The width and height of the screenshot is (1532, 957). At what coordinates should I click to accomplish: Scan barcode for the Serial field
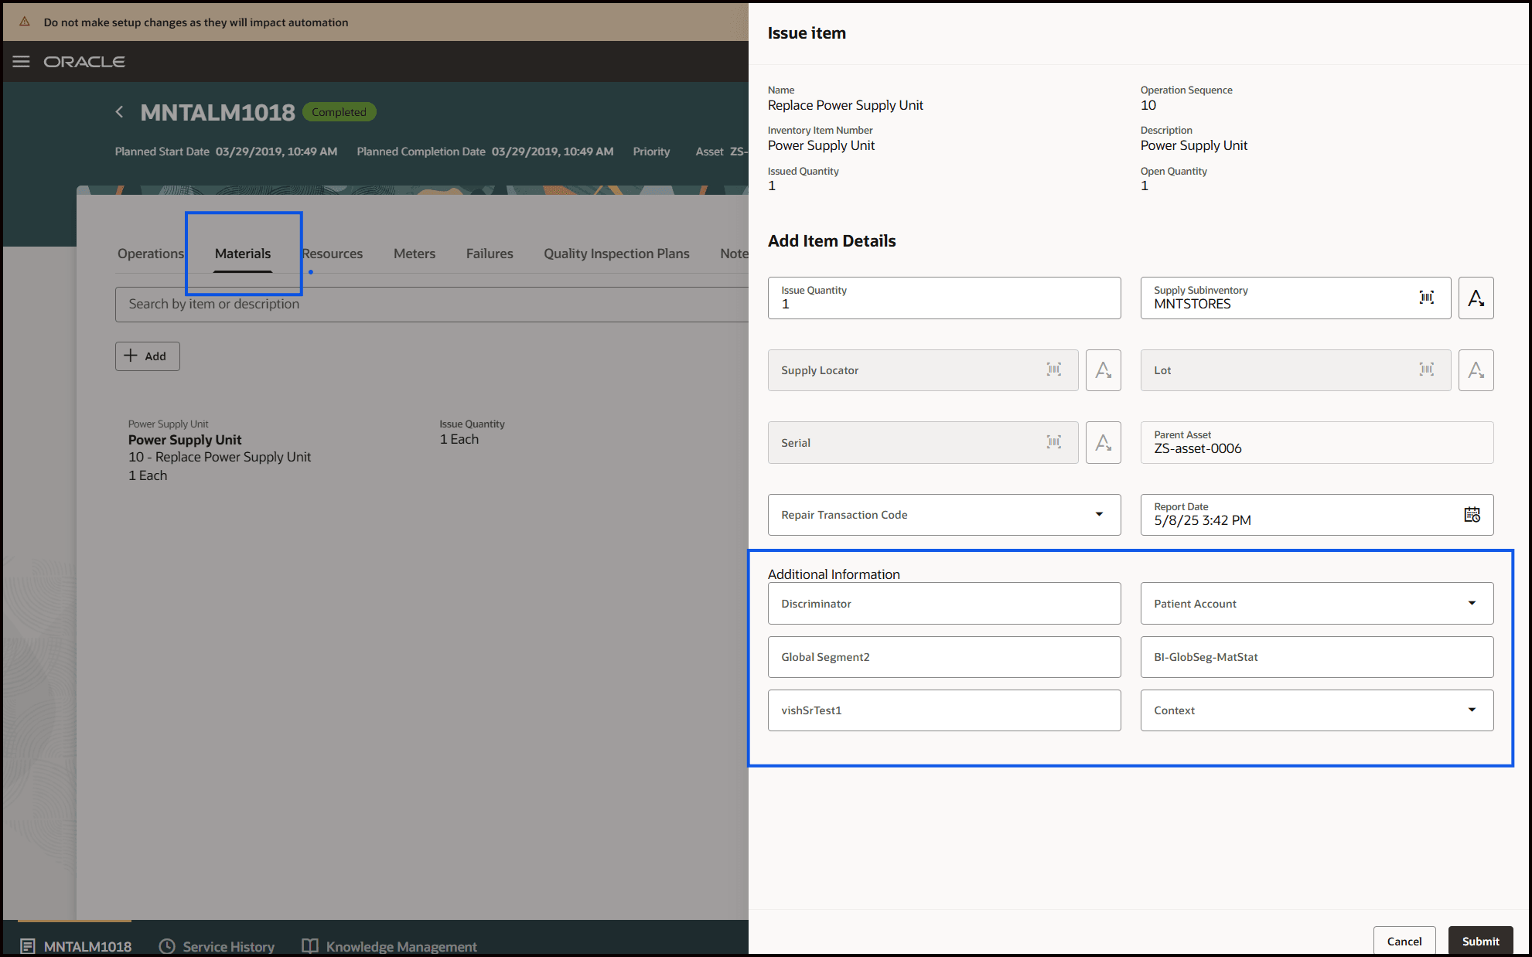[x=1053, y=442]
